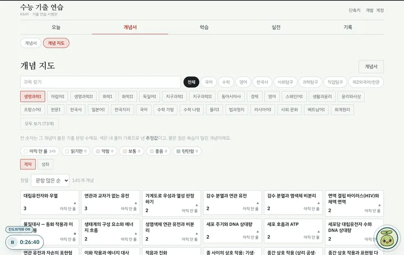Toggle the 진도최적화 ON badge
The height and width of the screenshot is (255, 404).
19,229
